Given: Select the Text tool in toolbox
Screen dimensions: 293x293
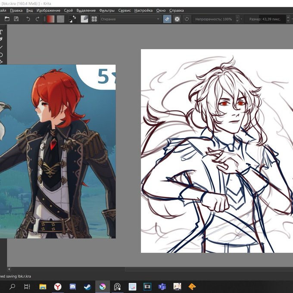Looking at the screenshot, I should click(1, 32).
